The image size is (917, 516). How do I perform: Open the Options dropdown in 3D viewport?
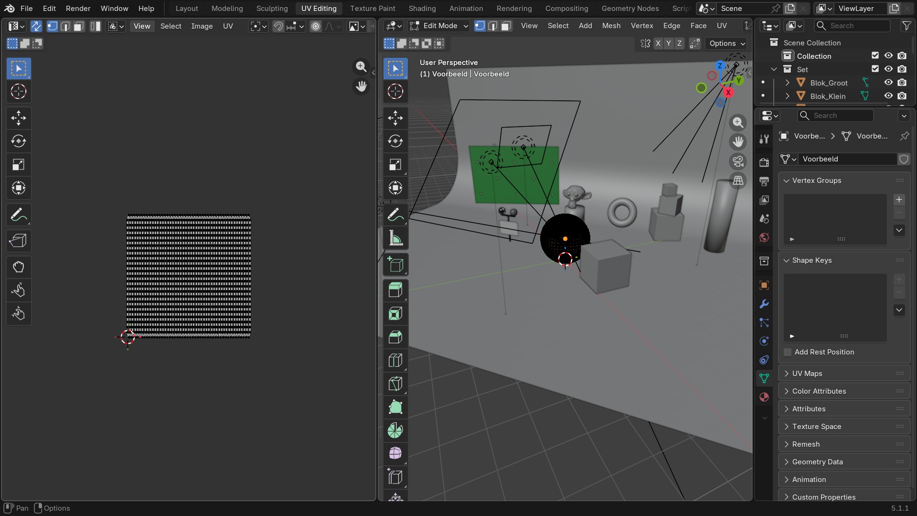point(726,43)
